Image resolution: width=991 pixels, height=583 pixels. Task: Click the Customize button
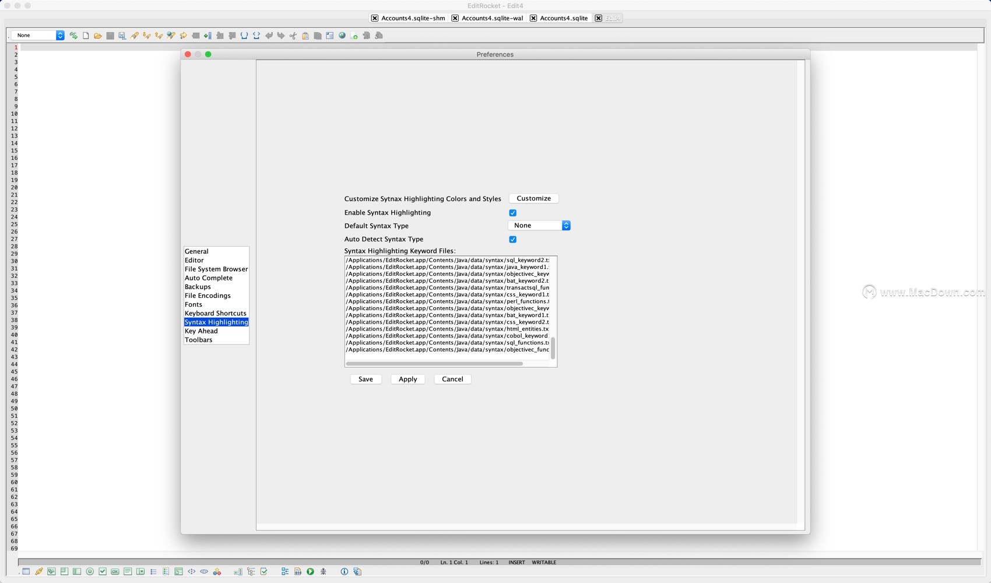533,199
